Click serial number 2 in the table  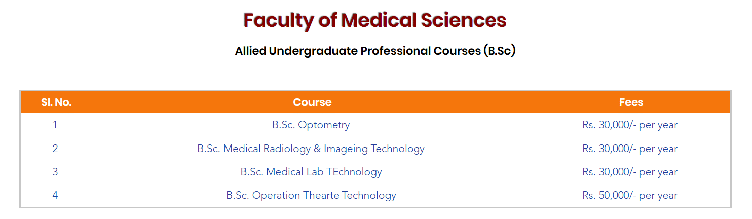pos(55,149)
